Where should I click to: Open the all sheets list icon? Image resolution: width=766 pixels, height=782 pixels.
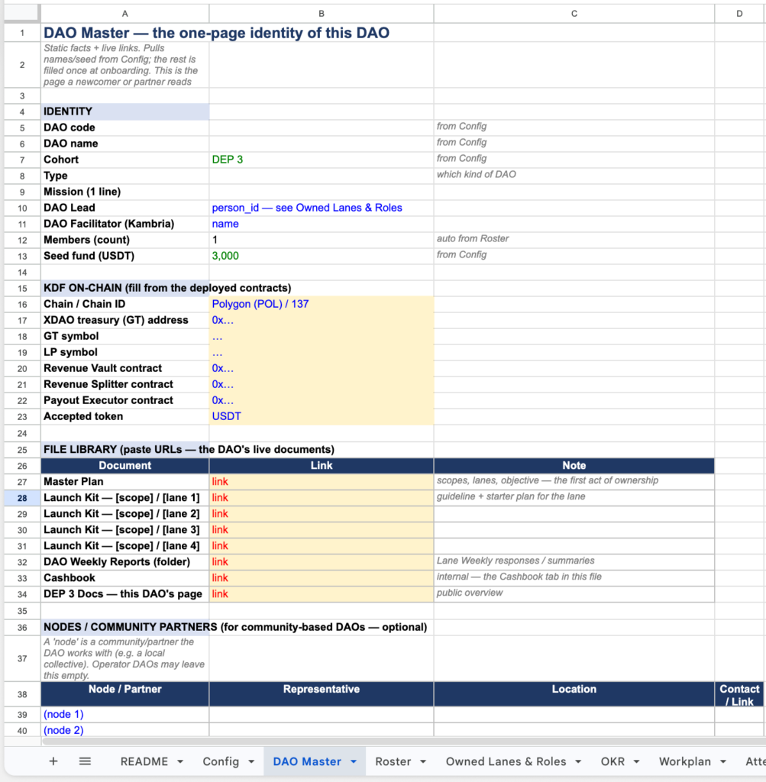tap(86, 761)
